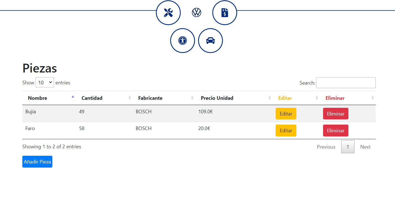Go to Previous page of entries
The height and width of the screenshot is (207, 395).
(326, 147)
